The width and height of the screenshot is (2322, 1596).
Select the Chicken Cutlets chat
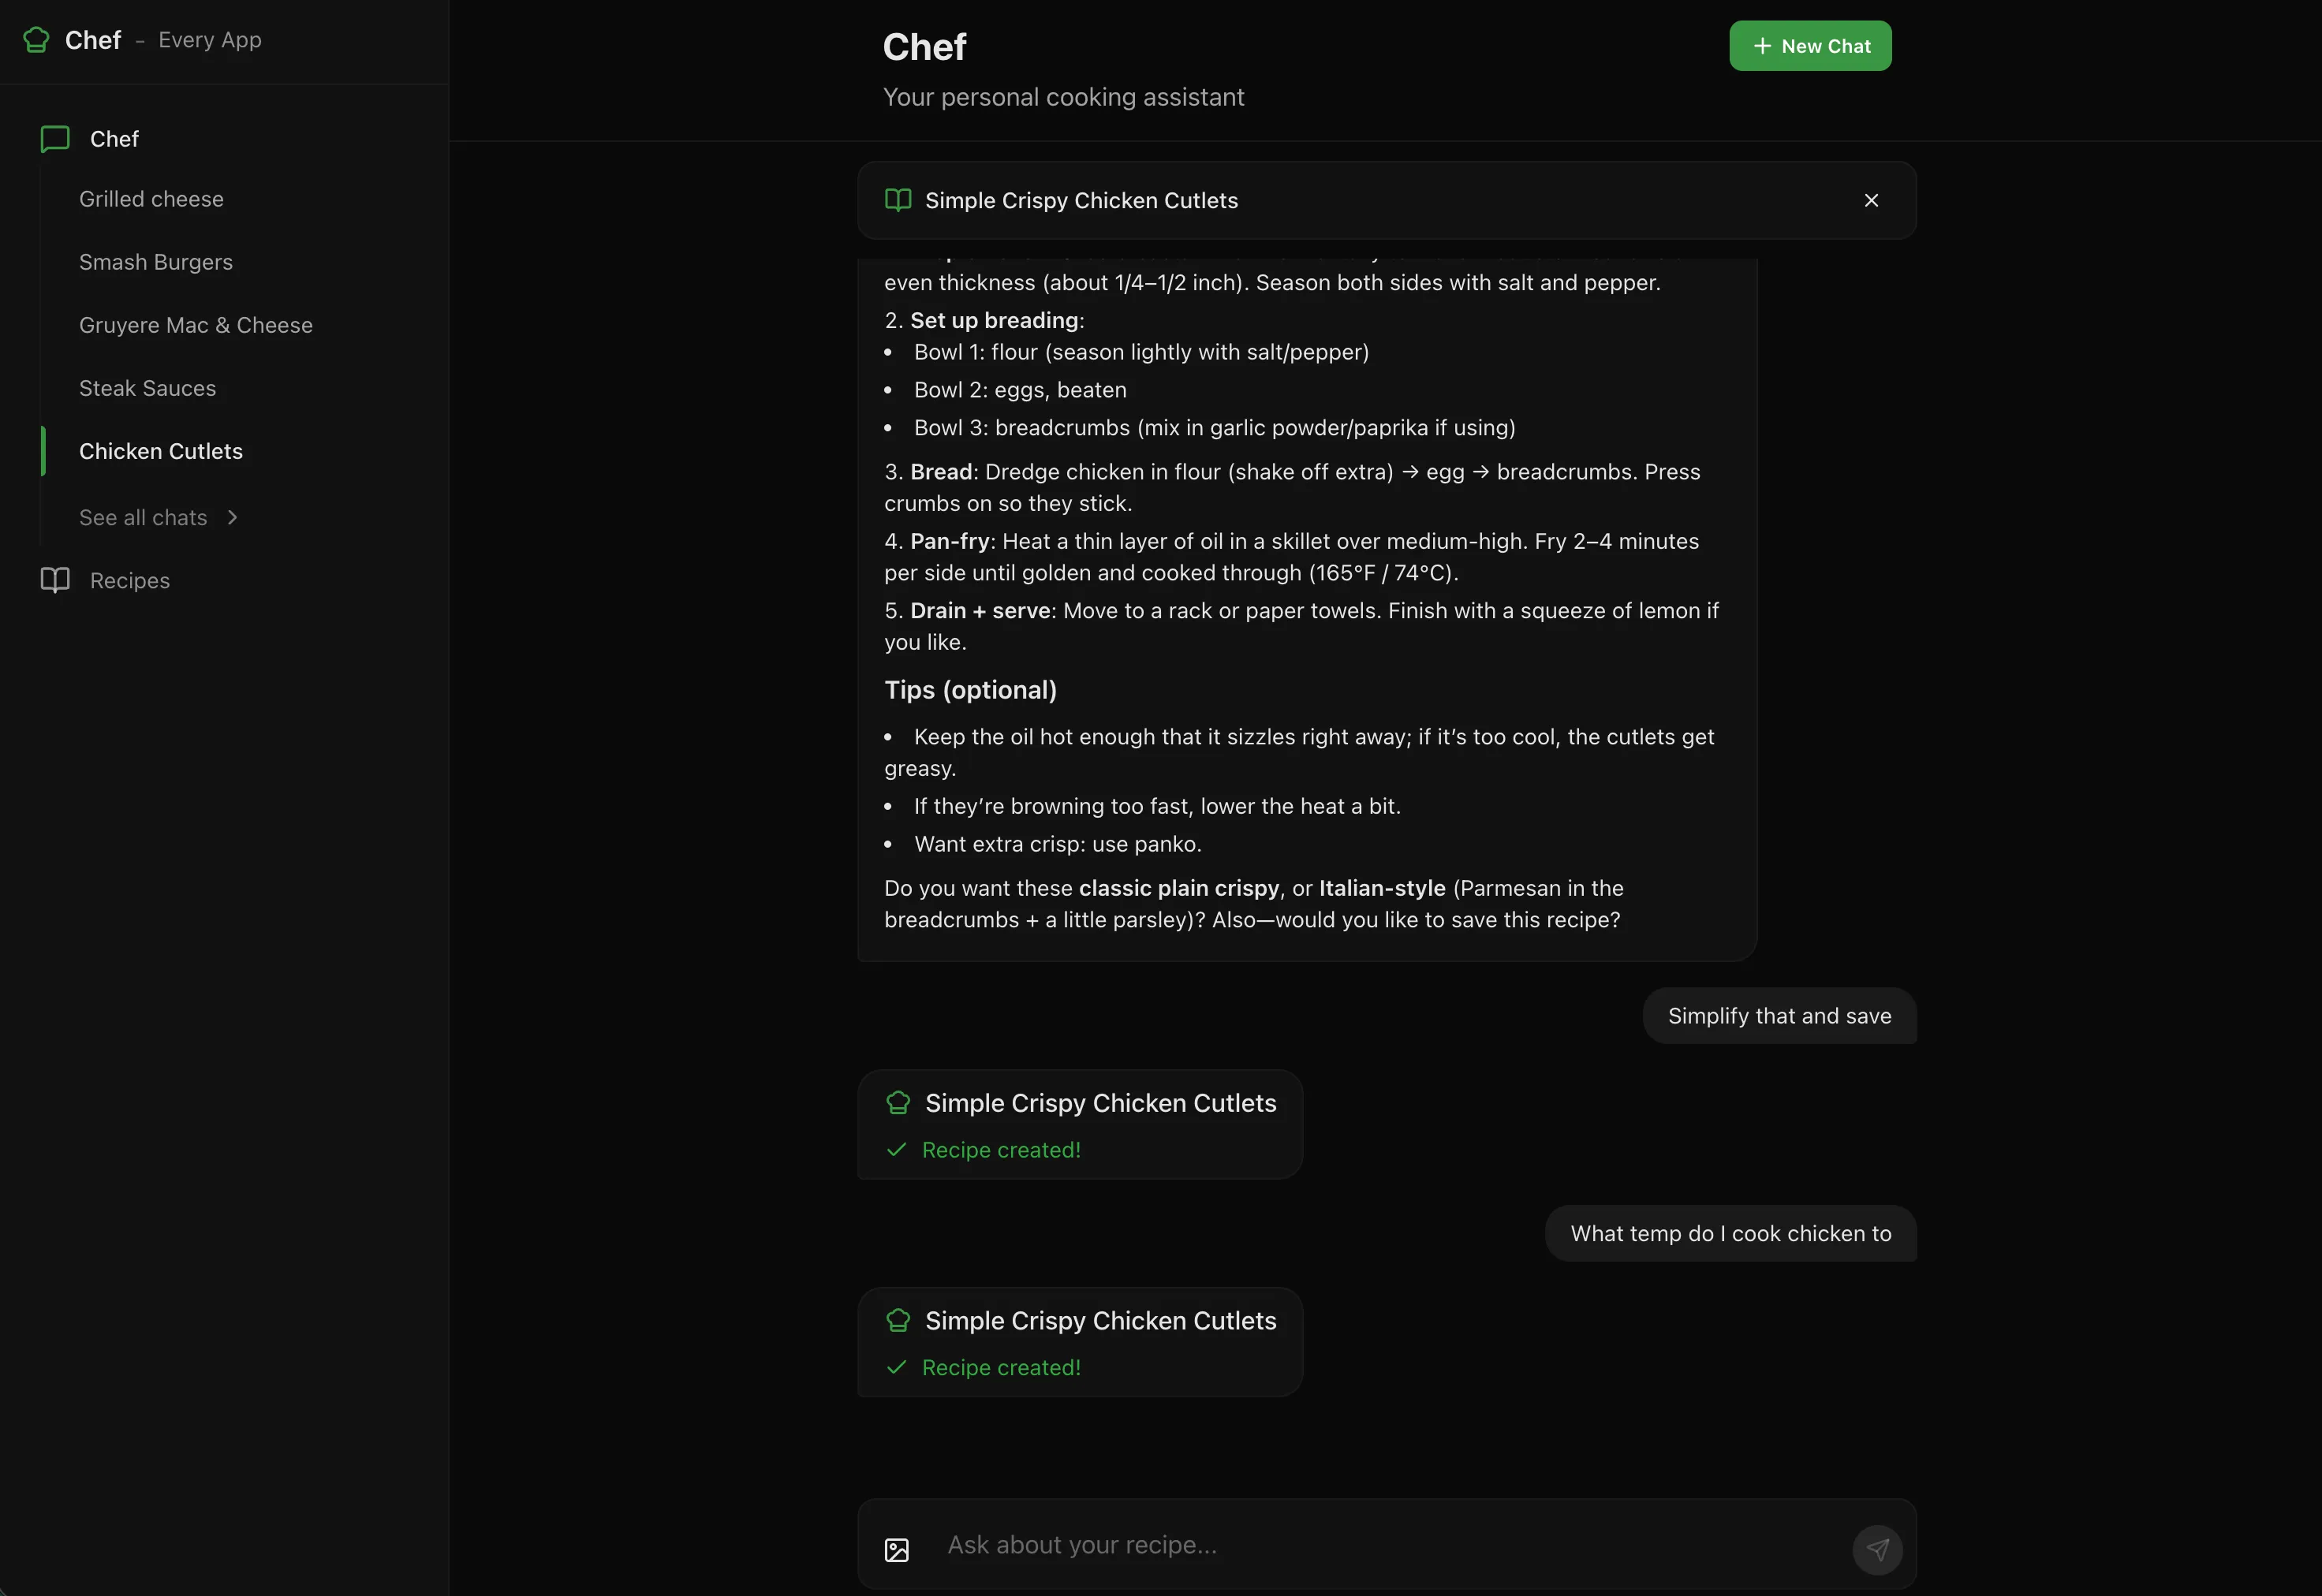(x=161, y=451)
